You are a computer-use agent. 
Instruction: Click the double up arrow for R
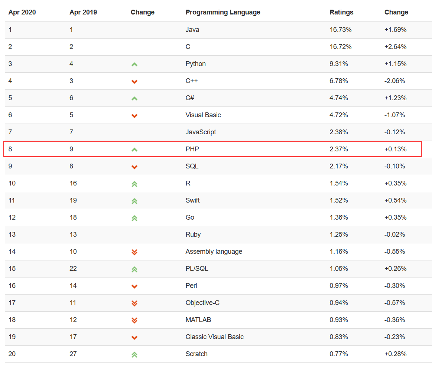134,184
